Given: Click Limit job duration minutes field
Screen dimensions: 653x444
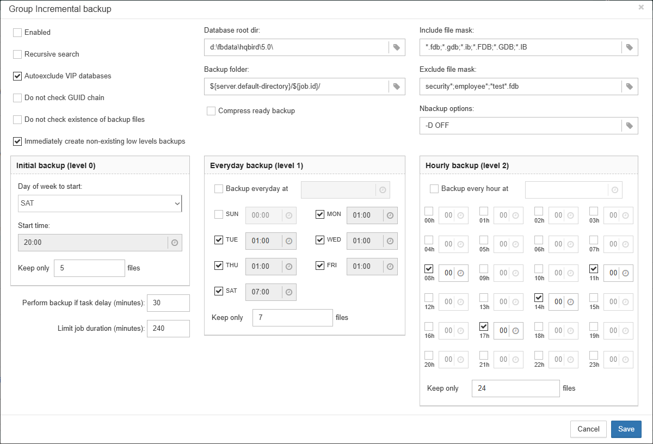Looking at the screenshot, I should click(168, 329).
